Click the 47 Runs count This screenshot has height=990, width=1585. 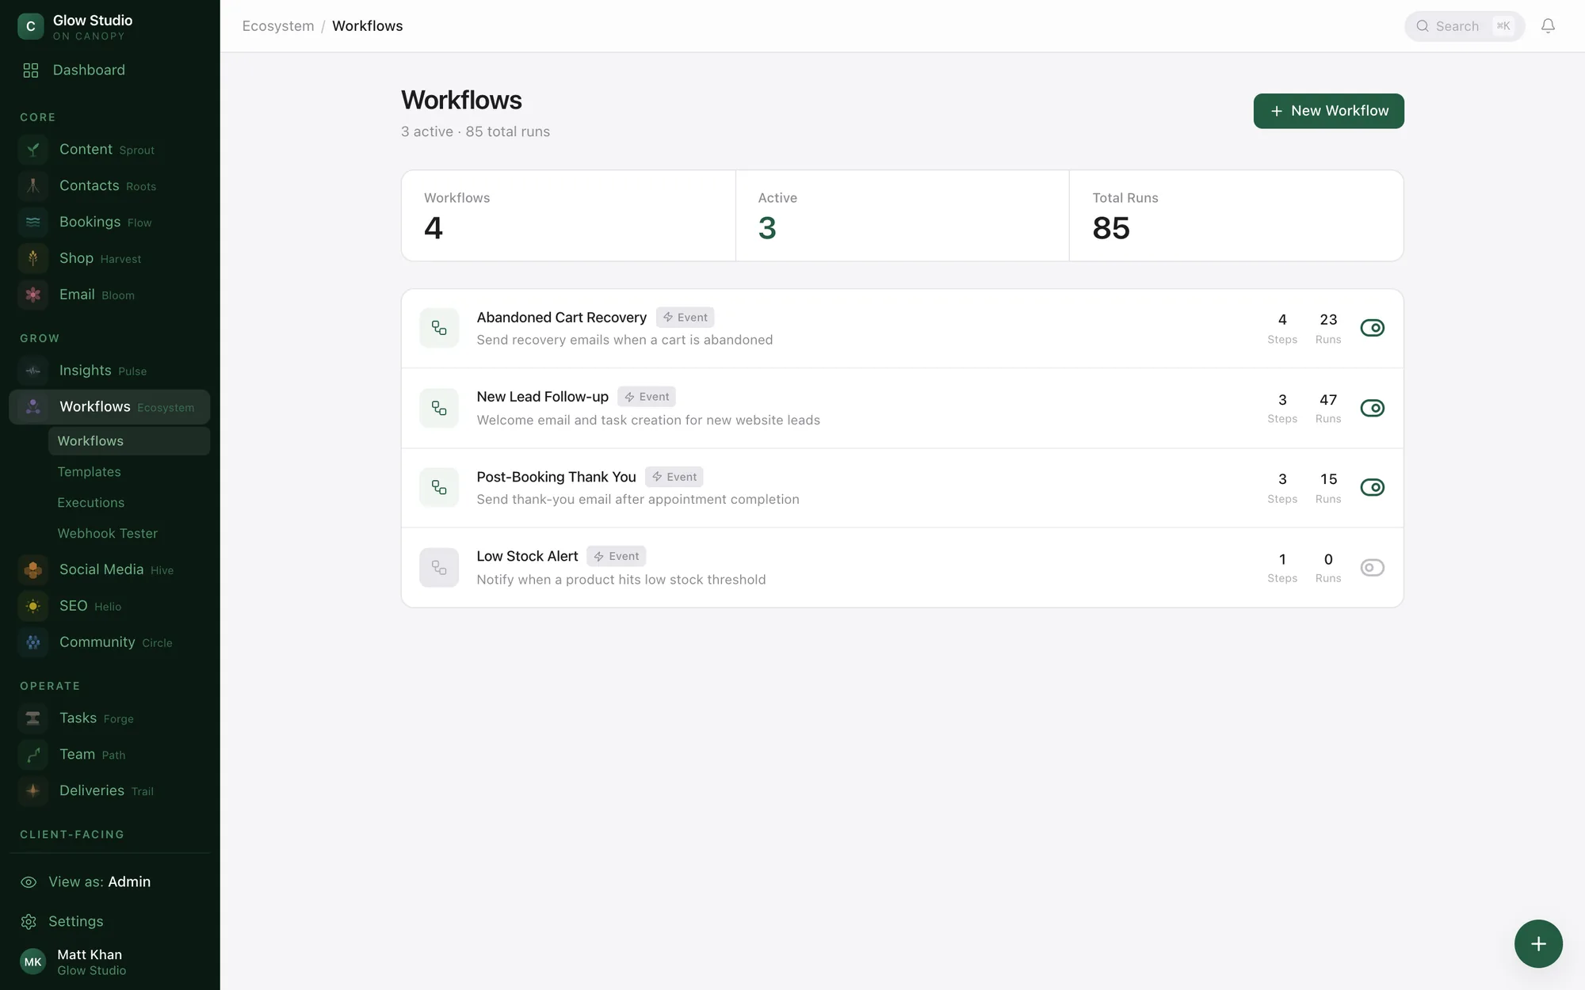(1328, 400)
